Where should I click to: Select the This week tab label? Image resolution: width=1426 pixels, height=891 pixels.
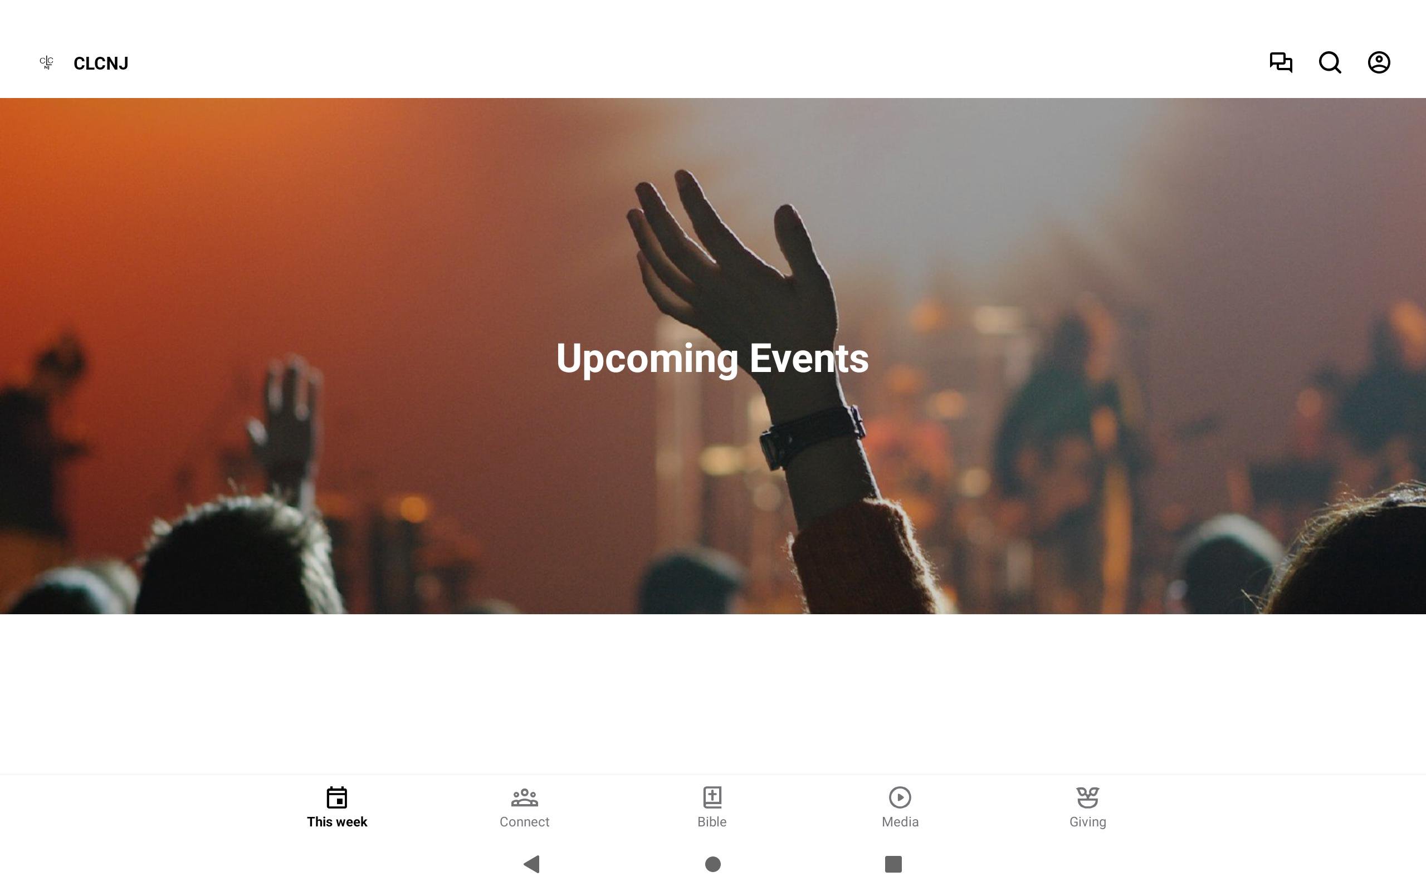(337, 821)
